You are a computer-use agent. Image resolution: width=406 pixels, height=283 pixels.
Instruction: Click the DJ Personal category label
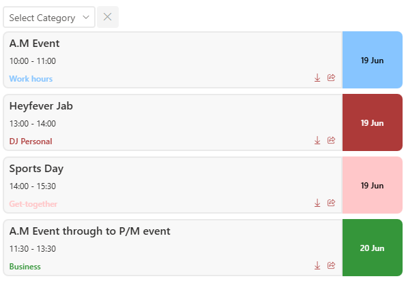(x=31, y=141)
